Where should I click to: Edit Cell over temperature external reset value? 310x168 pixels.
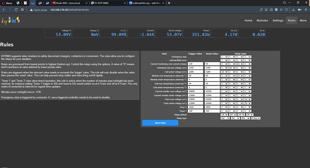pos(213,84)
